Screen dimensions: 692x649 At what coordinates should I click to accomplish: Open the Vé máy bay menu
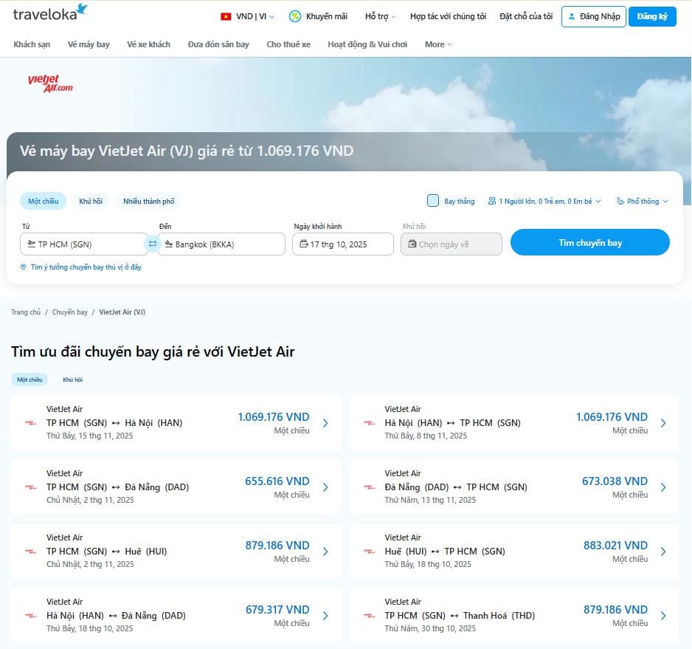[89, 44]
